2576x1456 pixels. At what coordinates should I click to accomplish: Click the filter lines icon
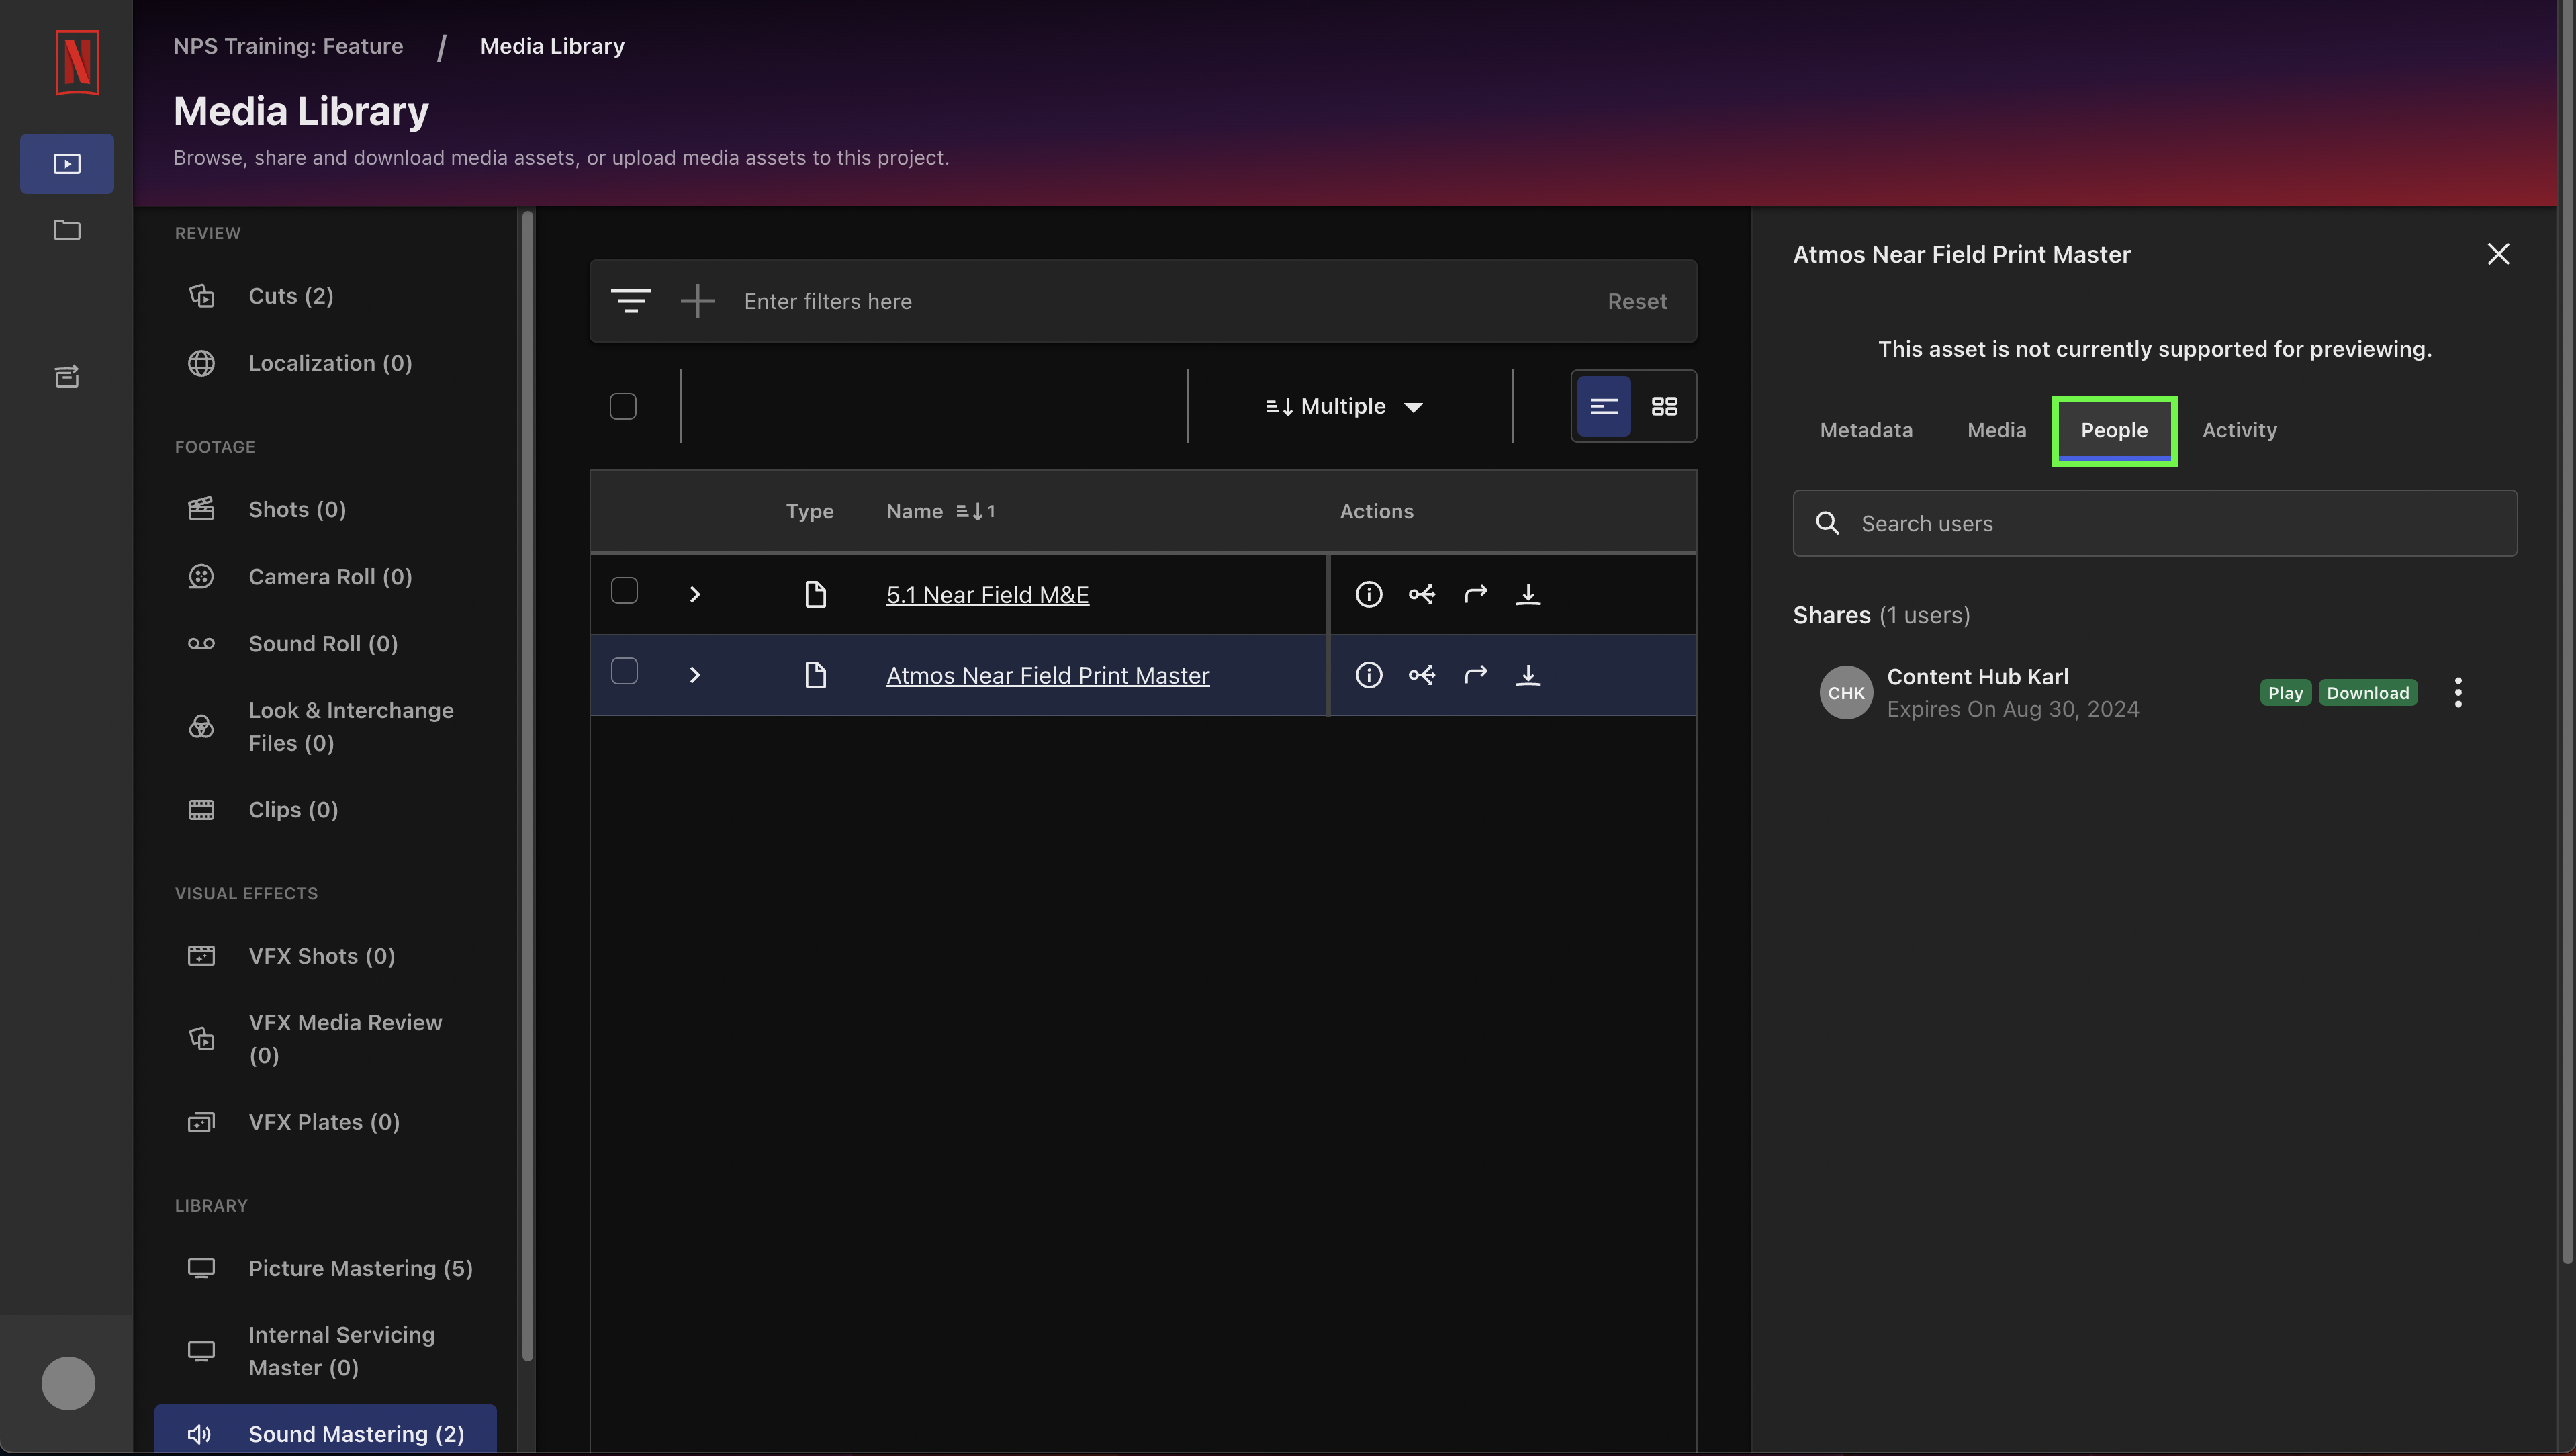631,301
